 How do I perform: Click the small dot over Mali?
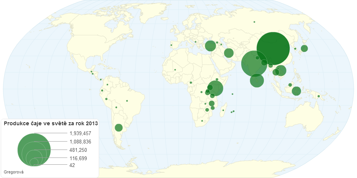(x=175, y=70)
